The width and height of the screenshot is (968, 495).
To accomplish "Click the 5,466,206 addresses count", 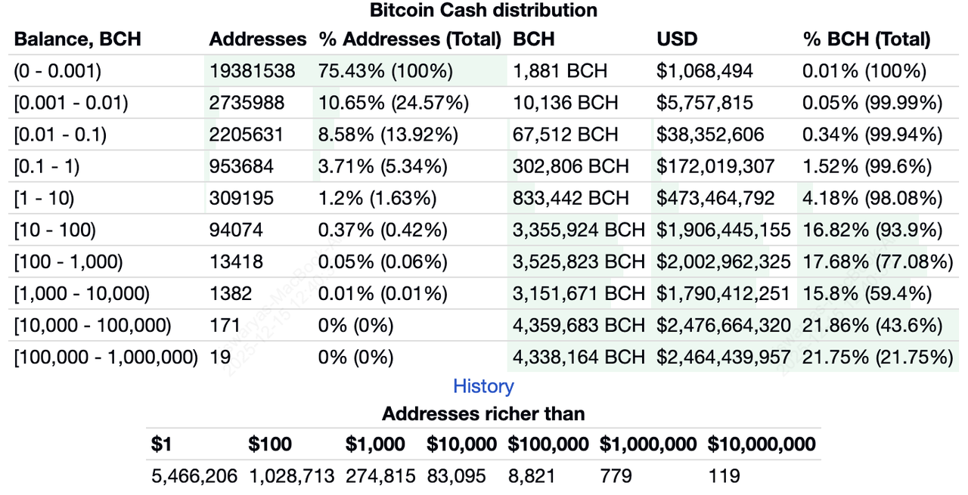I will pyautogui.click(x=194, y=476).
